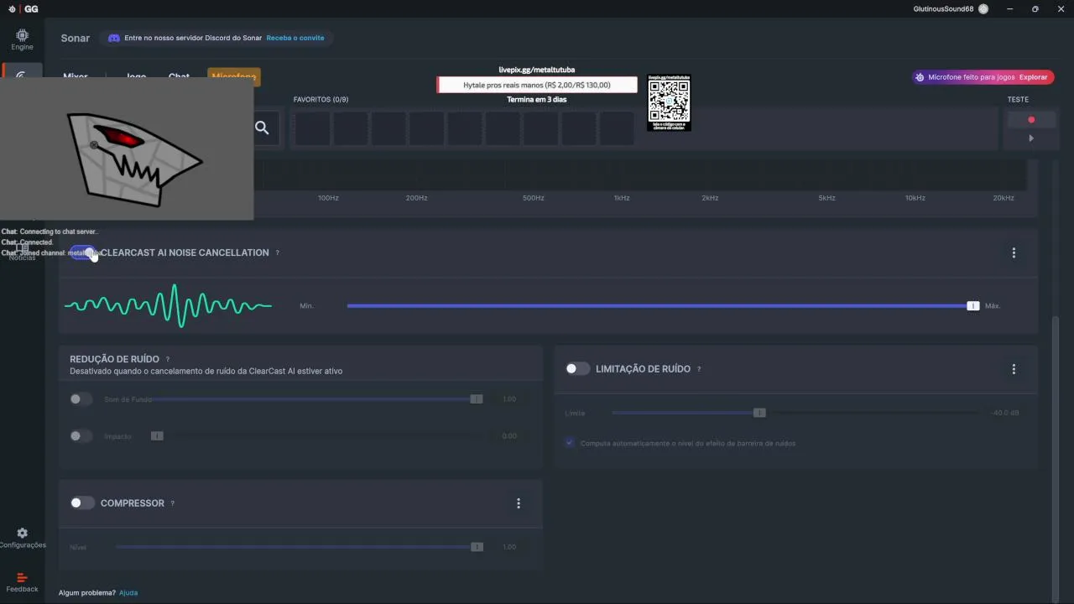Click Hytale donation goal bar

point(537,85)
